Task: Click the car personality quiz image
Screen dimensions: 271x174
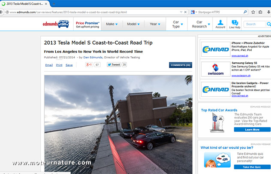Action: click(x=217, y=160)
